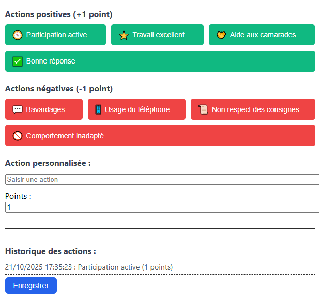Click the star icon on Travail excellent
The height and width of the screenshot is (301, 321).
pos(124,35)
